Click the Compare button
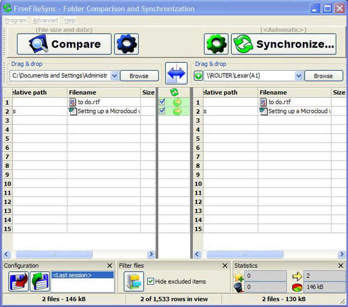Viewport: 348px width, 307px height. pos(64,44)
